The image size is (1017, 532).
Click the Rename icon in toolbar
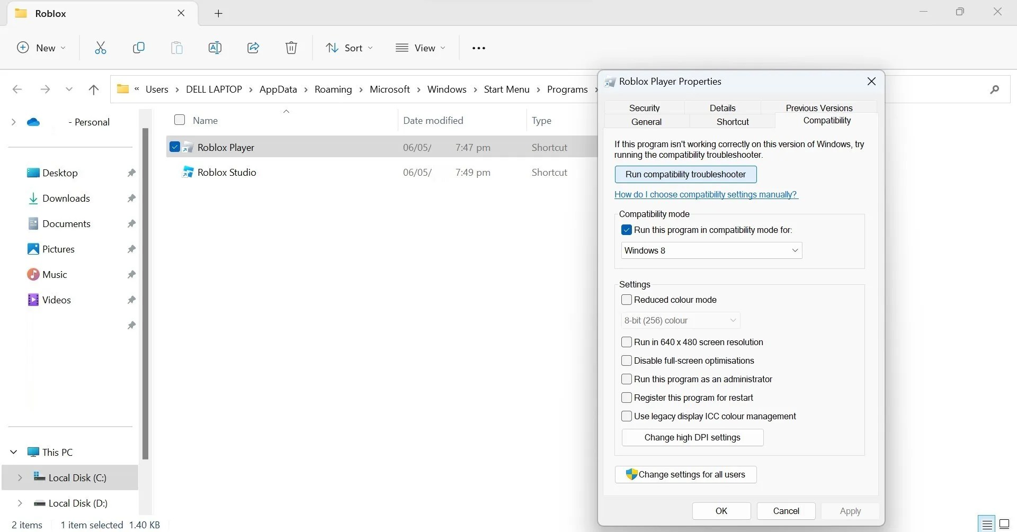[x=215, y=48]
